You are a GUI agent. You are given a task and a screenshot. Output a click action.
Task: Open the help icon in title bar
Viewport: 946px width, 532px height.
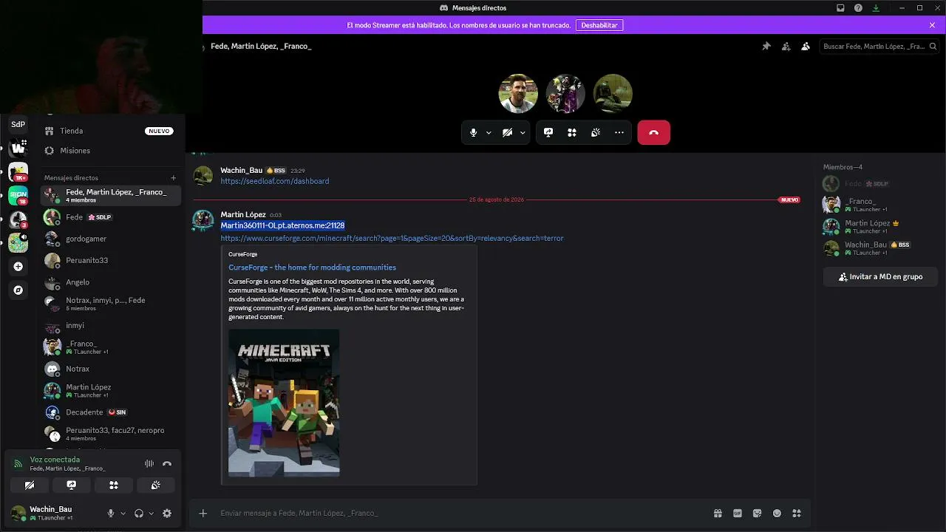tap(858, 8)
